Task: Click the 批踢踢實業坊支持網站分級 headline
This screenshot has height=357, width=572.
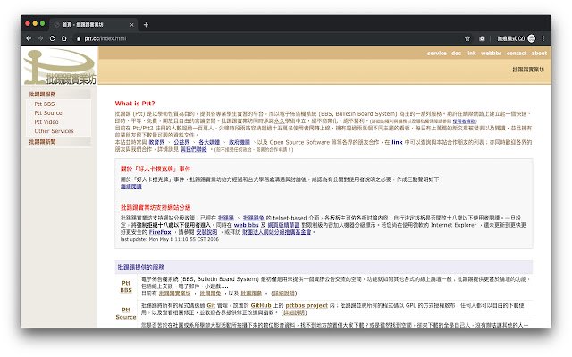Action: pos(156,208)
